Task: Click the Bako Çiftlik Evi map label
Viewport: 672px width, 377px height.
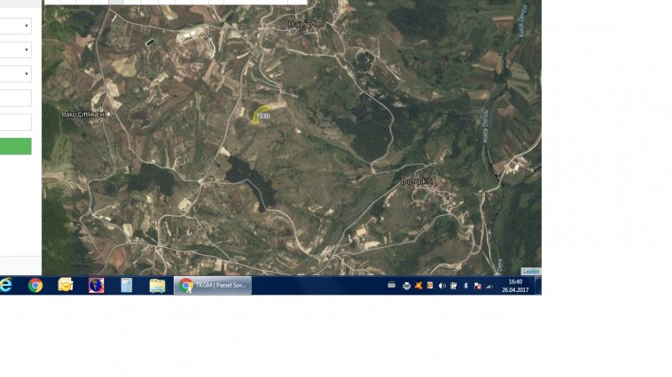Action: pos(83,114)
